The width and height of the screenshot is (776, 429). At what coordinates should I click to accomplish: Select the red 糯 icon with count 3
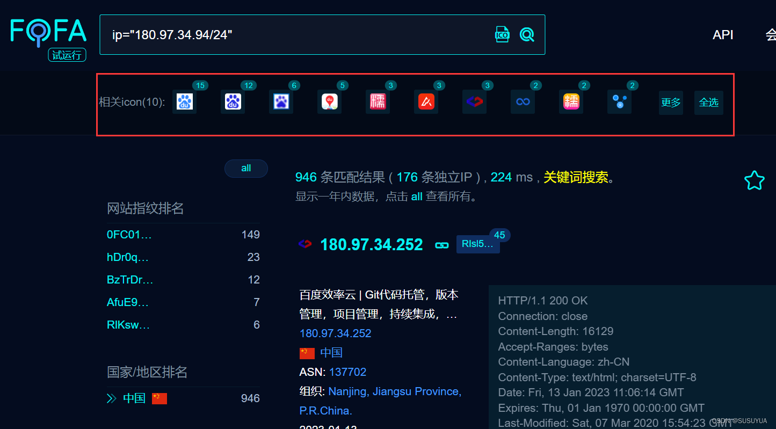point(378,102)
